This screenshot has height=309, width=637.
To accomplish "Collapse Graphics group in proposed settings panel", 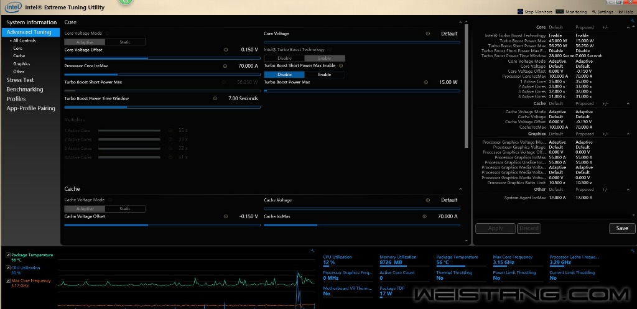I will point(628,134).
